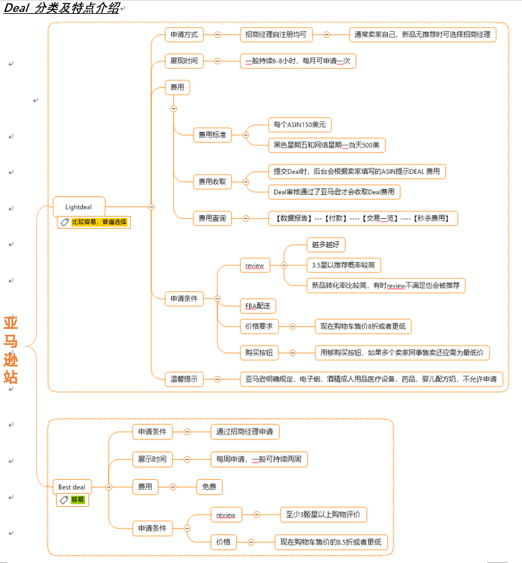Image resolution: width=522 pixels, height=563 pixels.
Task: Click the 黑色星期五和网络星期一当天500美 node
Action: pyautogui.click(x=326, y=145)
